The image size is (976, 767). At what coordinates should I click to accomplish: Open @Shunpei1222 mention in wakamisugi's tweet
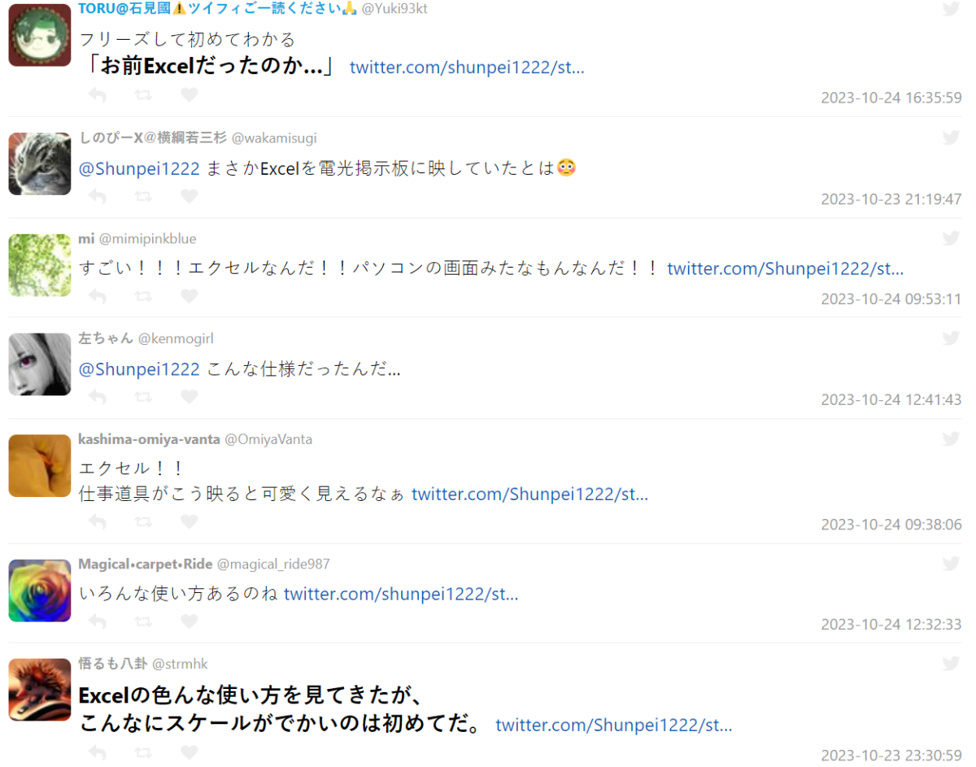[x=139, y=168]
